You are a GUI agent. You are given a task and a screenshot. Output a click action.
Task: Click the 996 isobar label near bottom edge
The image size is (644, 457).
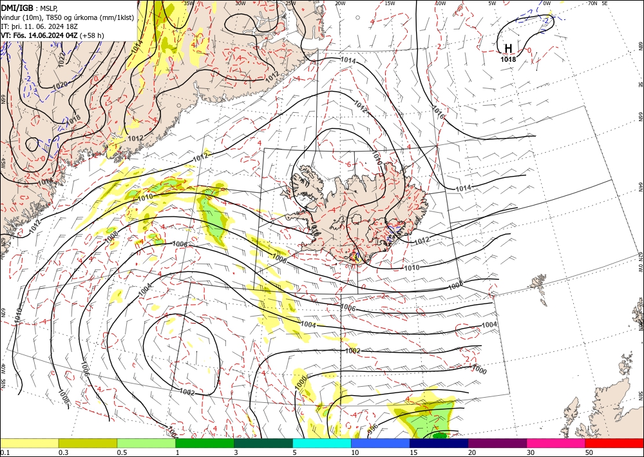[372, 428]
